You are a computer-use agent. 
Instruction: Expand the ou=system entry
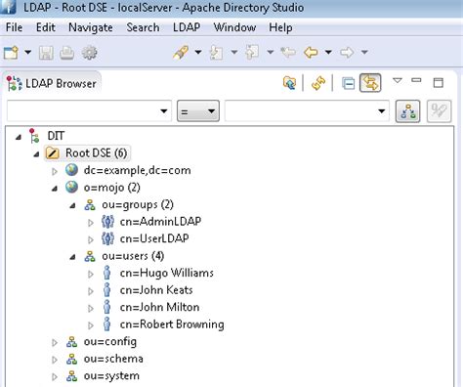tap(55, 377)
